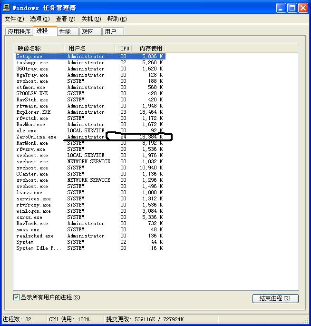The height and width of the screenshot is (326, 311).
Task: Open the 帮助(H) menu
Action: click(x=117, y=19)
